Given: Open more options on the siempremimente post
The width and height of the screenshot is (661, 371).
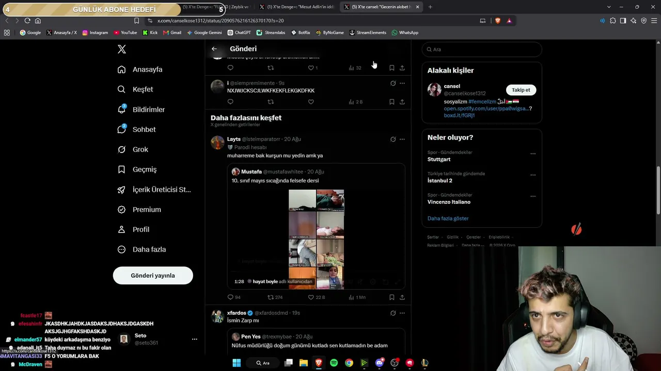Looking at the screenshot, I should pyautogui.click(x=402, y=83).
